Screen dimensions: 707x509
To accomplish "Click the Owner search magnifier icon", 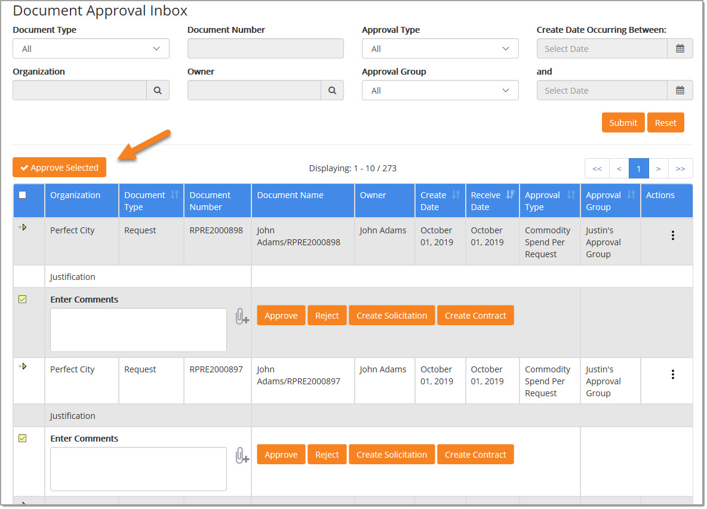I will pos(332,91).
